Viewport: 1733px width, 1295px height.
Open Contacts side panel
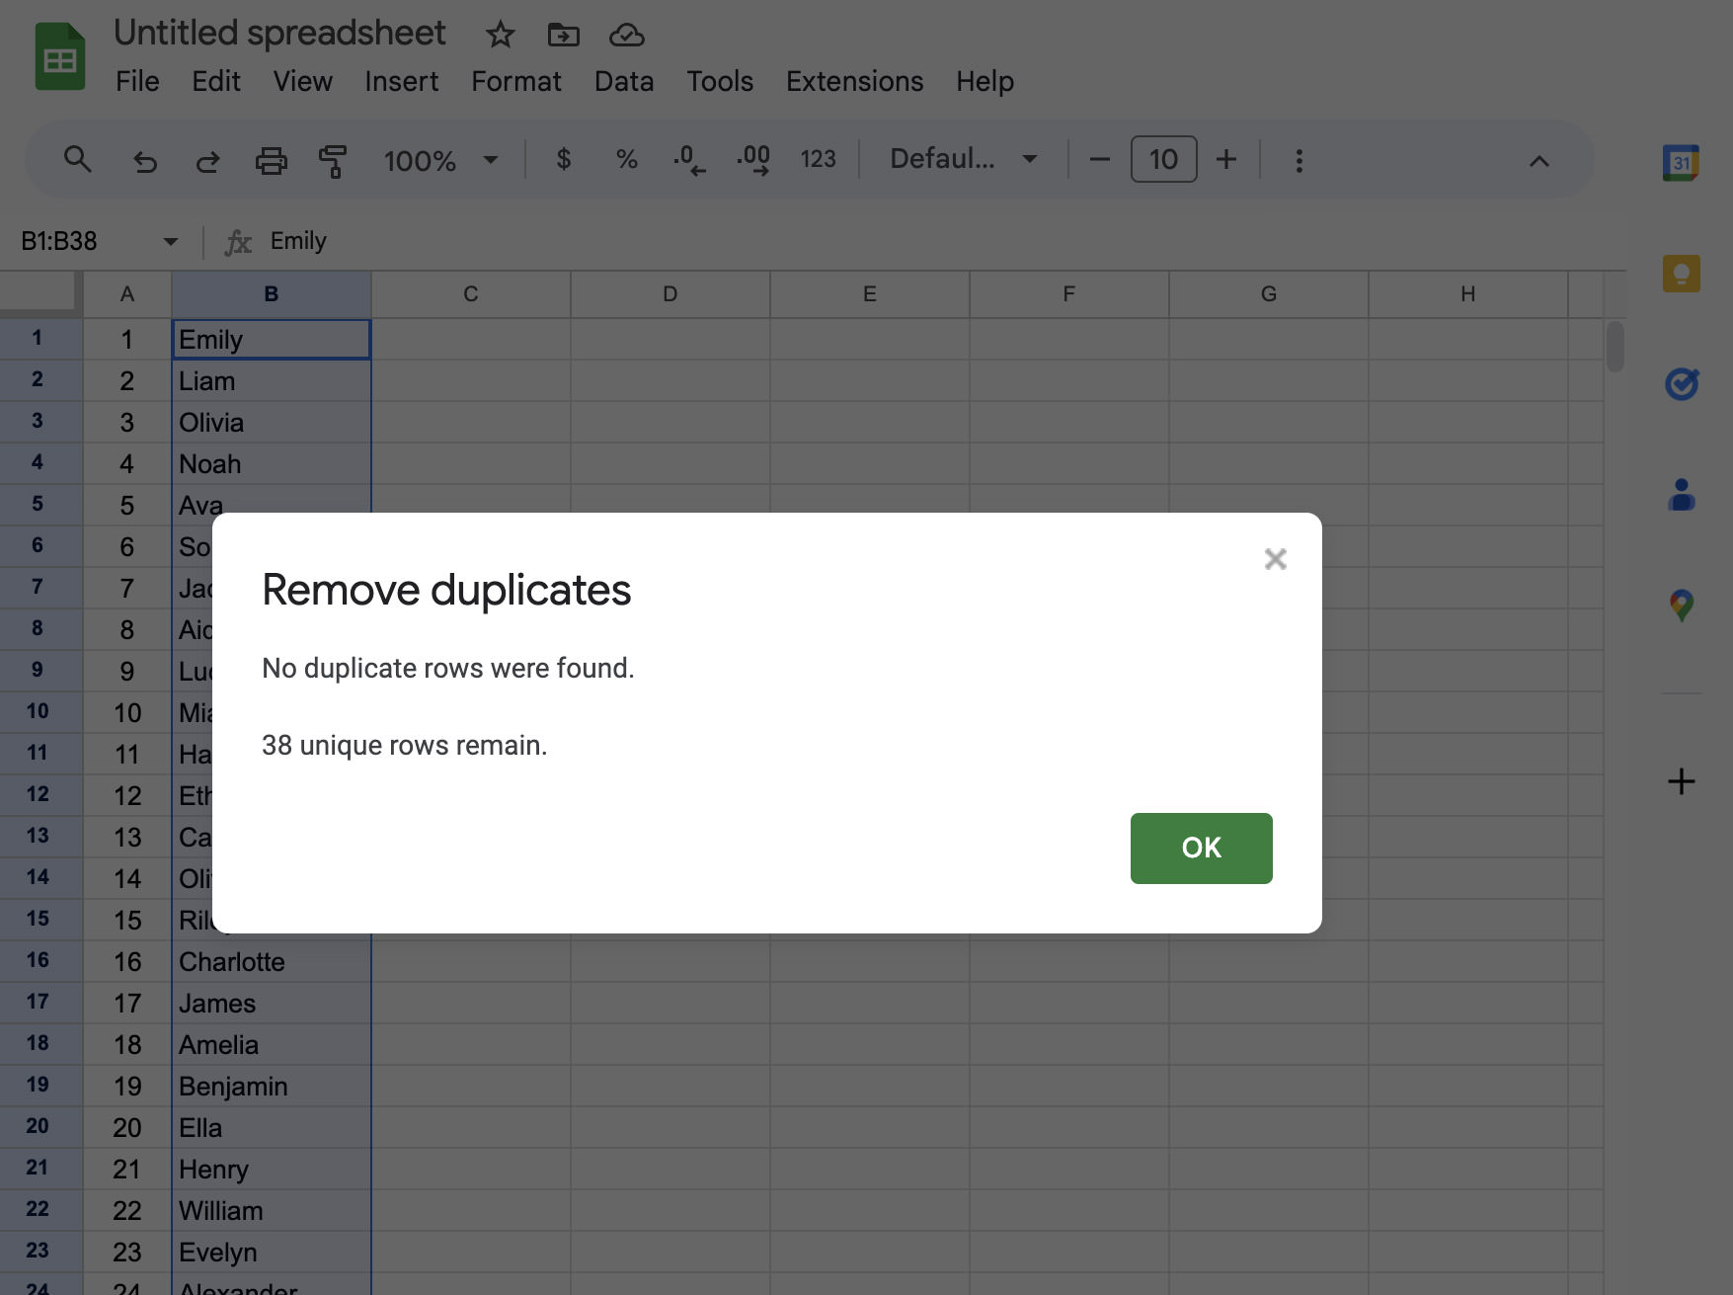(x=1681, y=494)
